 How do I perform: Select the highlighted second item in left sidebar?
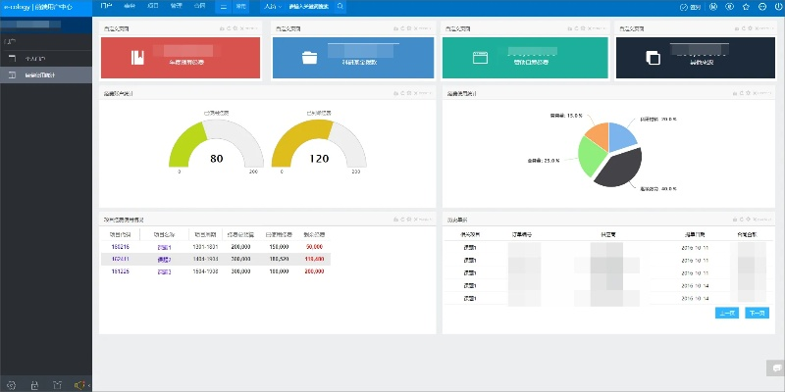46,74
